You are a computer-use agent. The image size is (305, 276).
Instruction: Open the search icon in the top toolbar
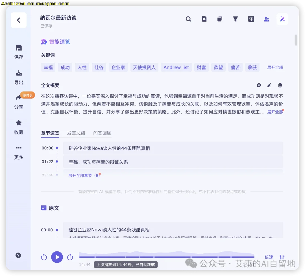[188, 19]
